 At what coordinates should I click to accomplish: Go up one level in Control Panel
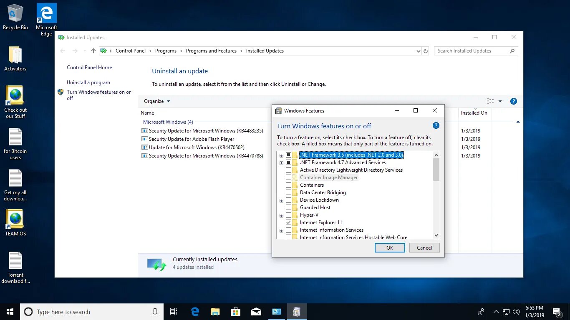93,51
